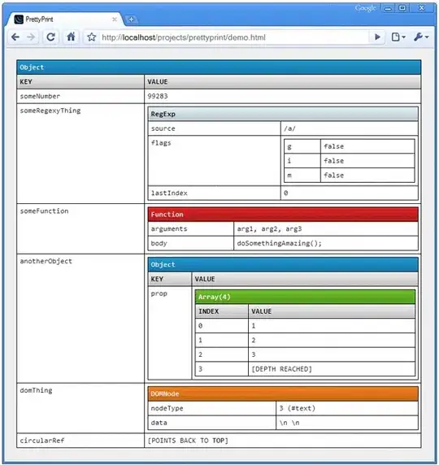The height and width of the screenshot is (465, 439).
Task: Open the wrench settings menu
Action: (421, 37)
